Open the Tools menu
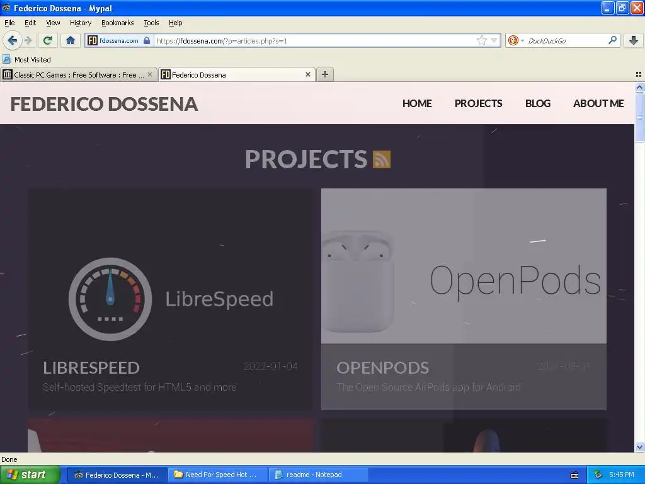The image size is (645, 484). 151,23
